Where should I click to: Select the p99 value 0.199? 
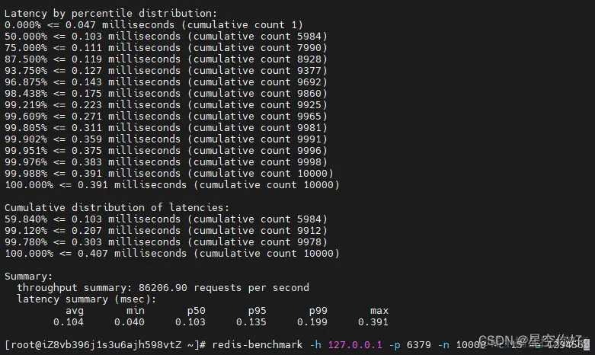point(312,322)
